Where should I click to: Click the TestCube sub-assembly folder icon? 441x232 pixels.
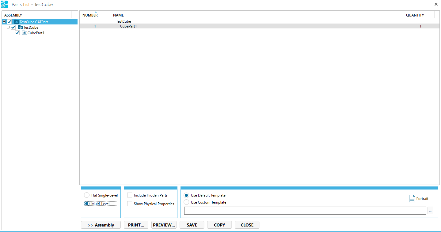[21, 28]
